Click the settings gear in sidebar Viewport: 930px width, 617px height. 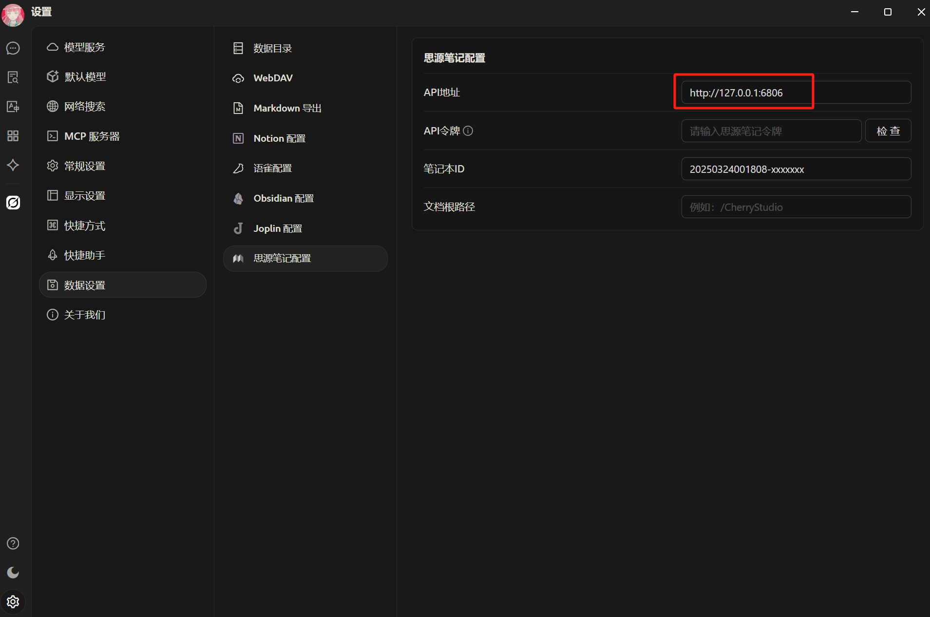point(13,602)
